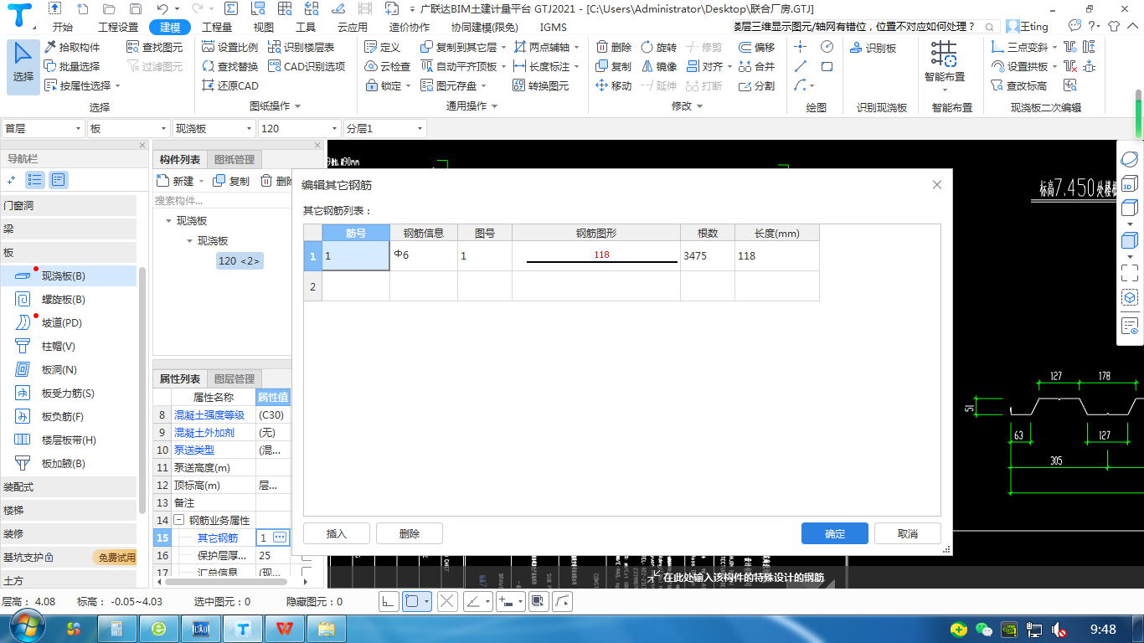Select the 批量选择 batch select tool
Image resolution: width=1144 pixels, height=643 pixels.
[x=72, y=66]
